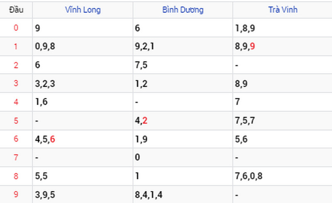The image size is (332, 203).
Task: Click Vĩnh Long cell showing 3,9,5
Action: click(83, 194)
